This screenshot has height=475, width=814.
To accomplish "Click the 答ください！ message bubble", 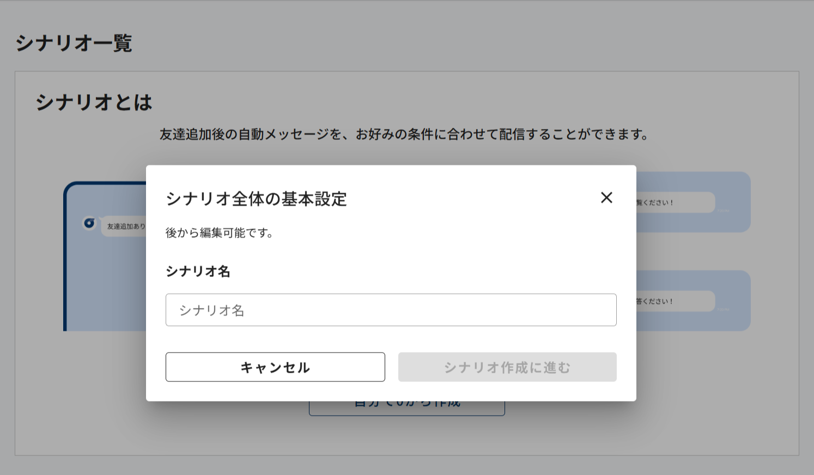I will click(x=675, y=301).
